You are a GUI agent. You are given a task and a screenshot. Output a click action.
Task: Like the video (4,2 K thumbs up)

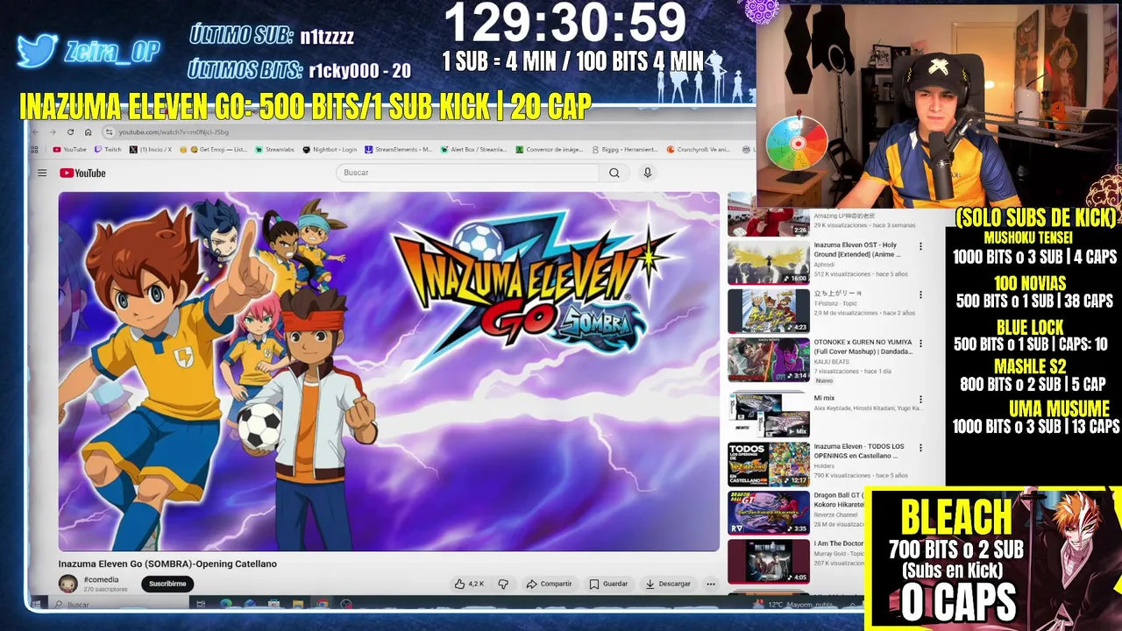tap(469, 584)
